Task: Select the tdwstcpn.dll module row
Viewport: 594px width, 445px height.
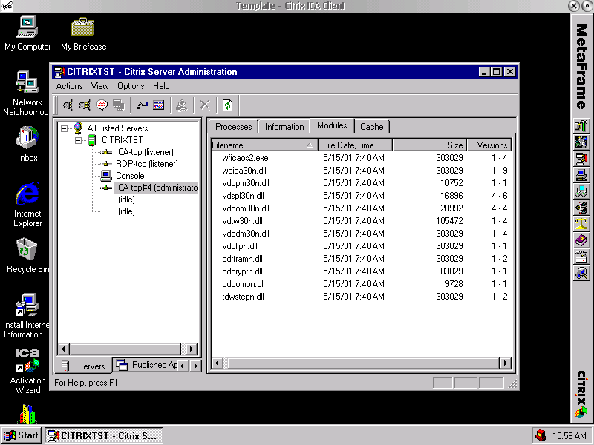Action: point(361,297)
